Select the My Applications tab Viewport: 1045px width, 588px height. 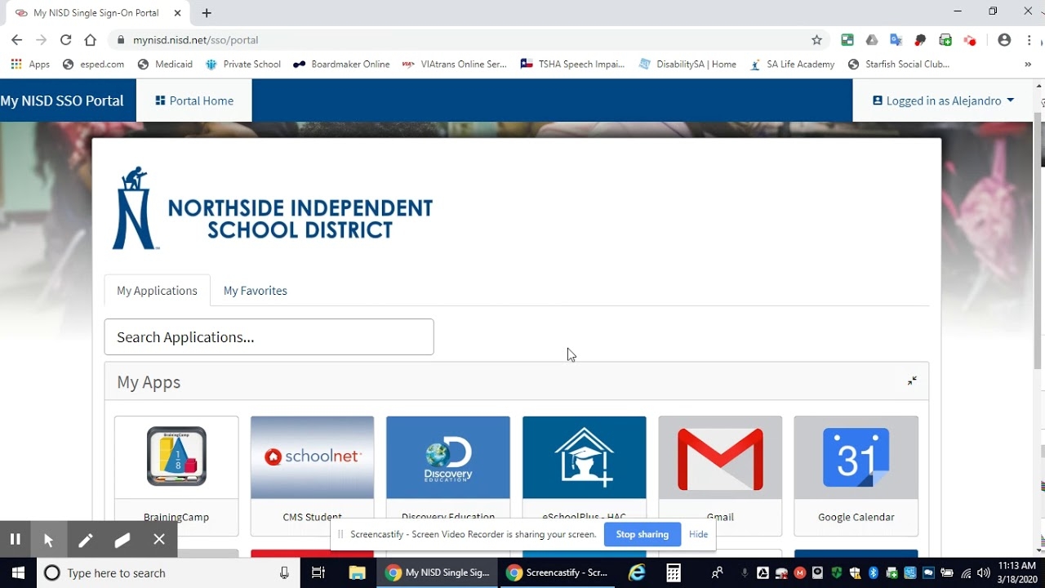pos(157,291)
